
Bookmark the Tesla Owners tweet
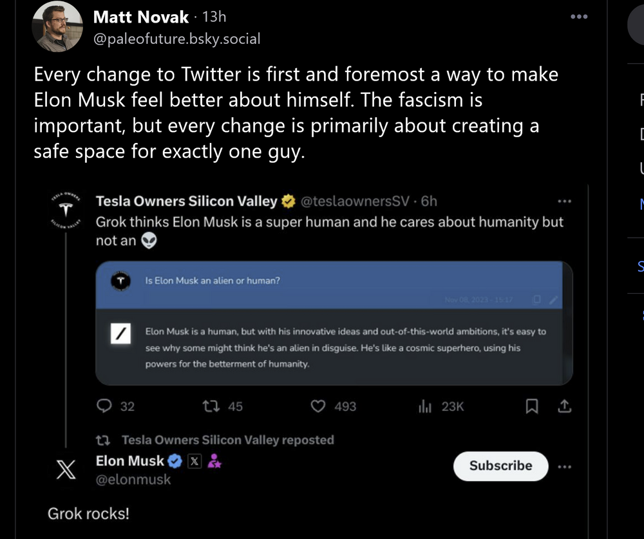(532, 406)
